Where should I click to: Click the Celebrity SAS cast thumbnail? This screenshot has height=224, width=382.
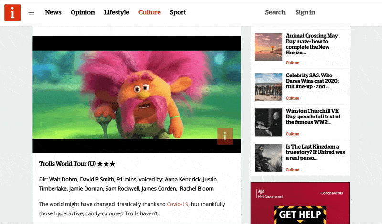point(268,86)
